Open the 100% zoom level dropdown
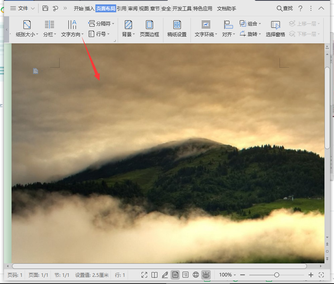The width and height of the screenshot is (334, 284). (227, 275)
